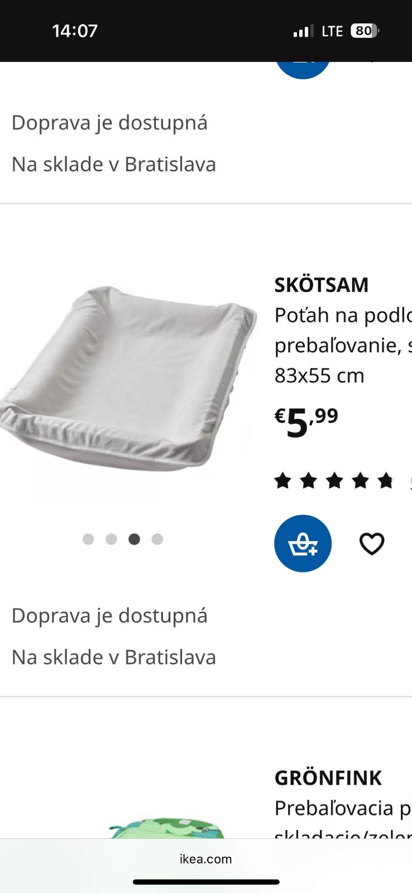The height and width of the screenshot is (893, 412).
Task: Tap the battery indicator showing 80
Action: pyautogui.click(x=365, y=31)
